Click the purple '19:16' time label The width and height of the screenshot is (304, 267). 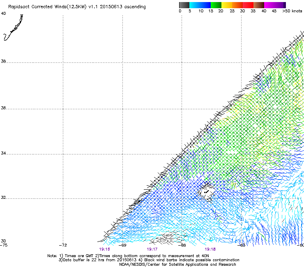point(104,249)
